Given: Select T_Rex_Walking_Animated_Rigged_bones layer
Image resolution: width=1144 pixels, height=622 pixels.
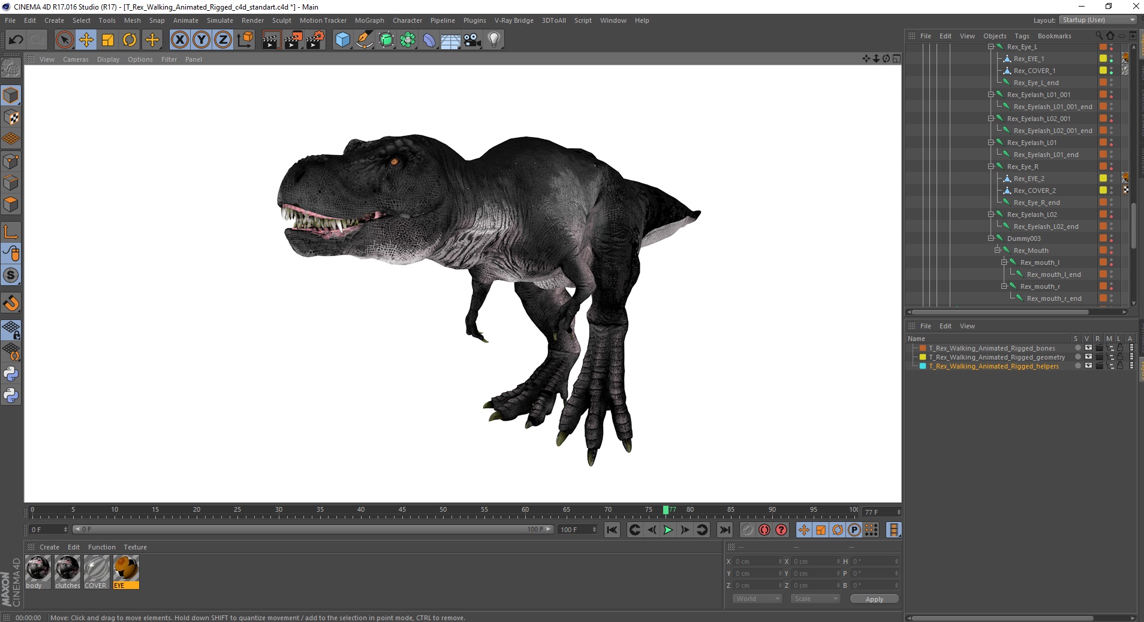Looking at the screenshot, I should (x=992, y=348).
